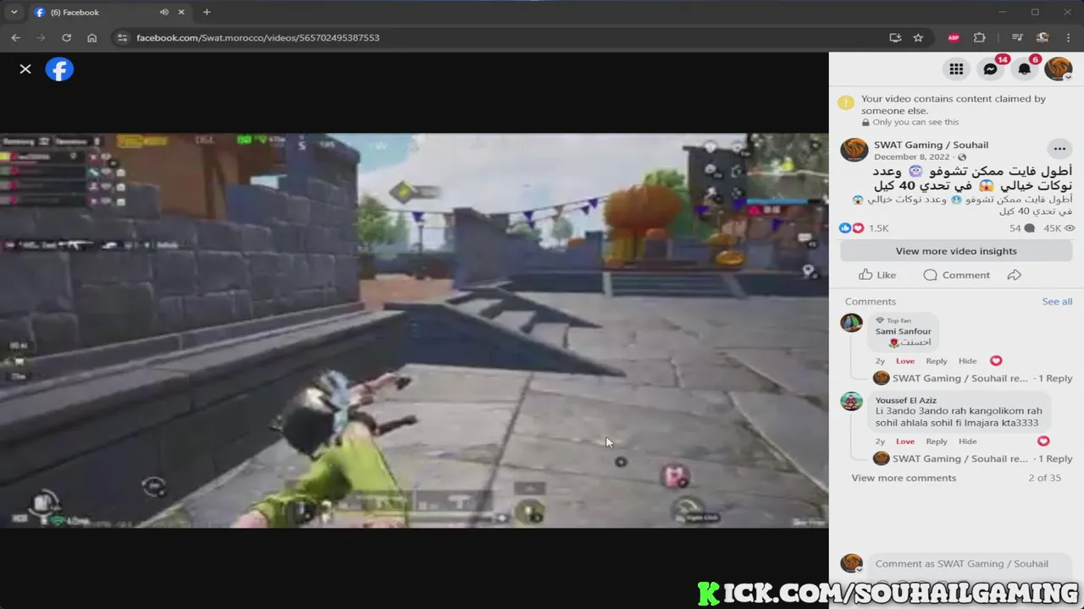The height and width of the screenshot is (609, 1084).
Task: Open SWAT Gaming / Souhail page avatar
Action: 854,150
